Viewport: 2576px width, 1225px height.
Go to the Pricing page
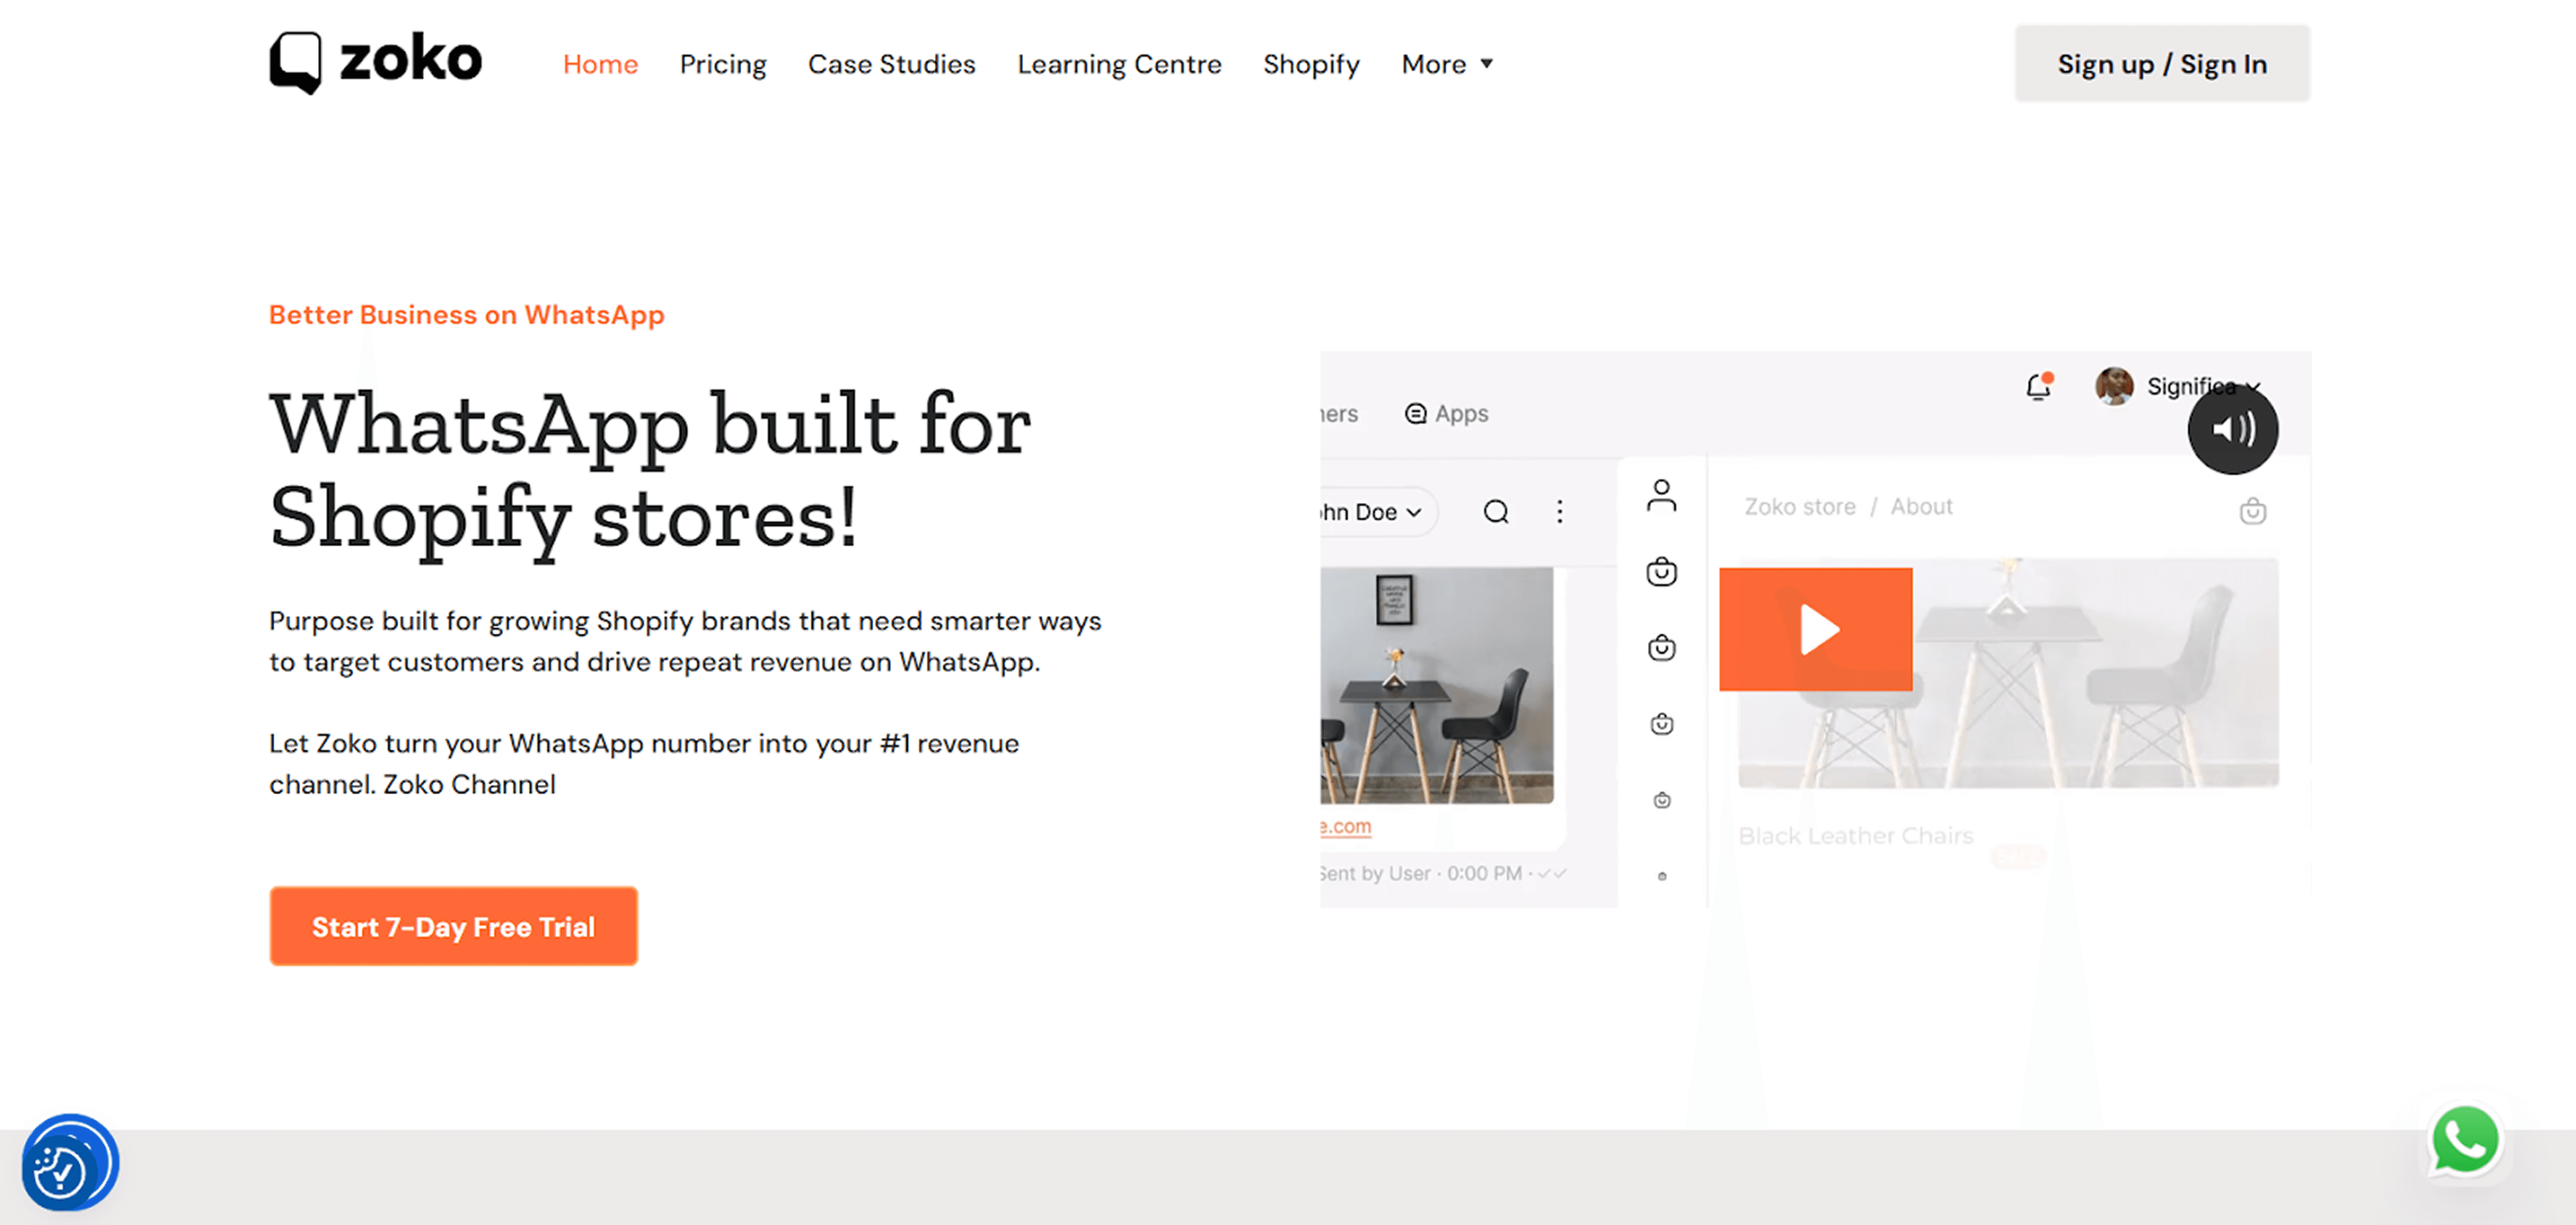[723, 64]
